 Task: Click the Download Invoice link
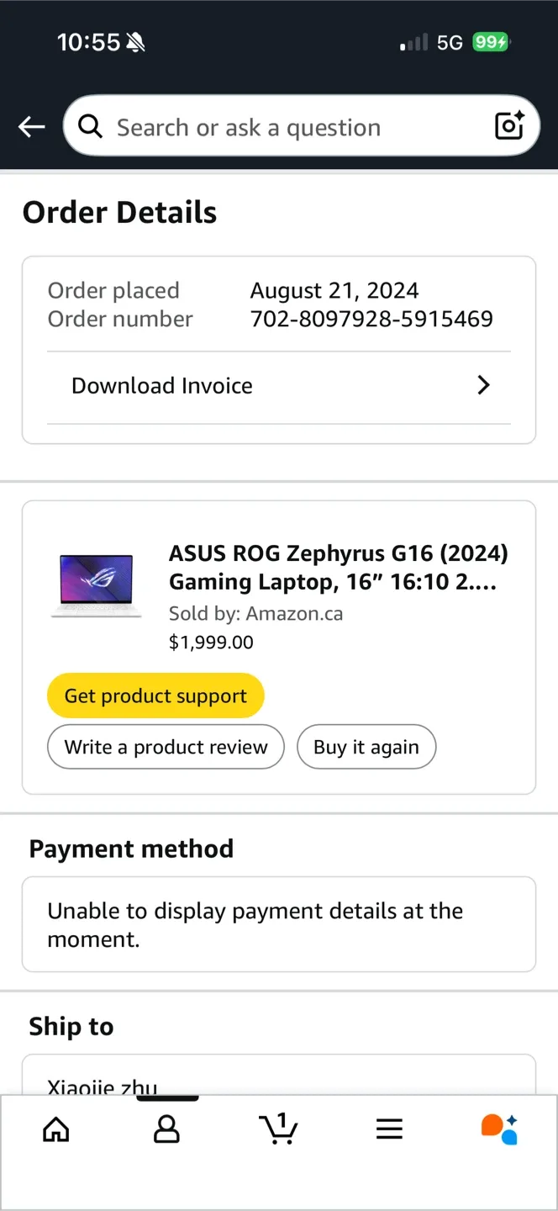(x=162, y=385)
